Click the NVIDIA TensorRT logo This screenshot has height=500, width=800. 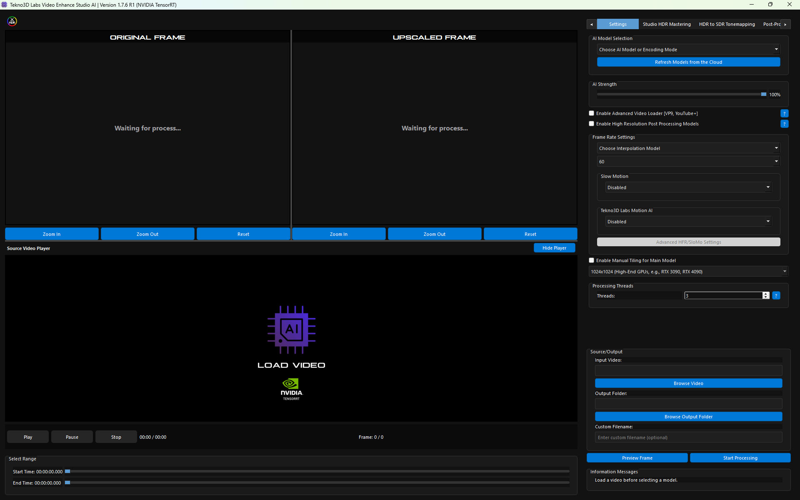coord(291,389)
